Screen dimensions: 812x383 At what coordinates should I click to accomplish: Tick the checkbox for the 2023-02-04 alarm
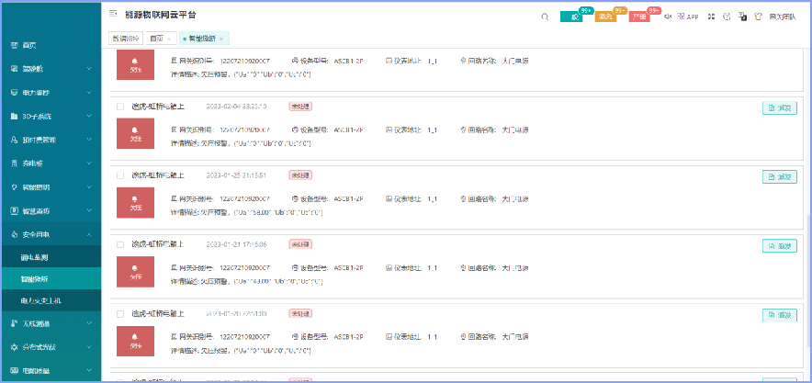[120, 107]
